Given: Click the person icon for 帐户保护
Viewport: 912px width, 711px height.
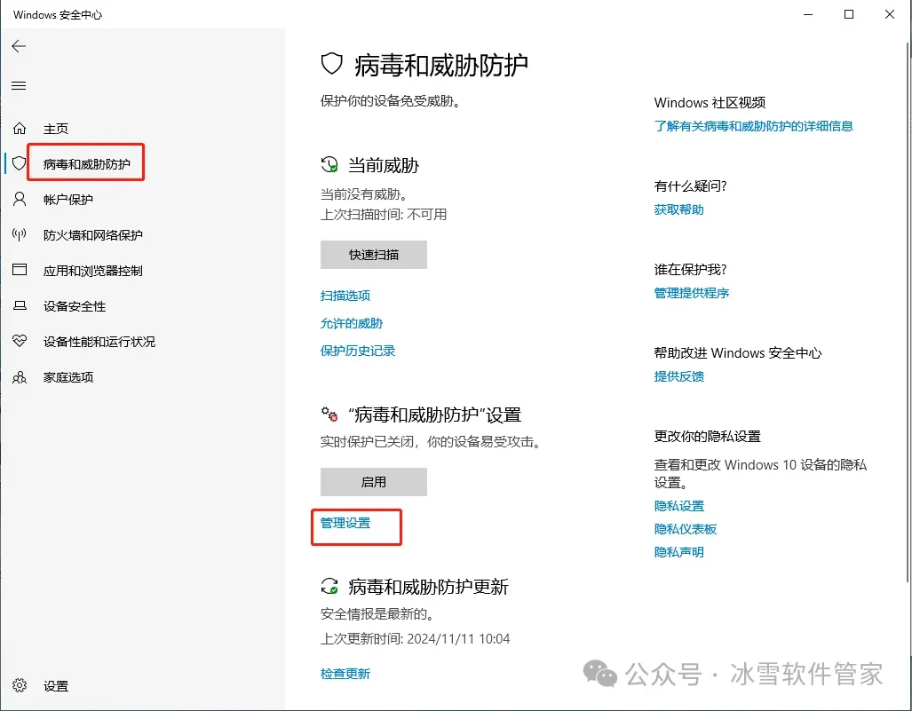Looking at the screenshot, I should [x=20, y=200].
